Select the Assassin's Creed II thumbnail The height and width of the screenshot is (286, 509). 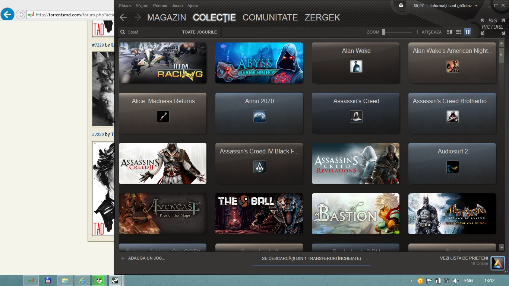tap(162, 163)
